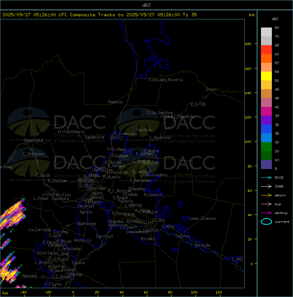This screenshot has width=293, height=297.
Task: Pick the salmon swatch between 57 and 54
Action: click(266, 67)
